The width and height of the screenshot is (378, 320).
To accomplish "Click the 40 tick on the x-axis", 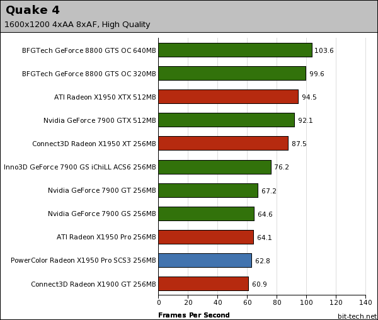I will click(x=218, y=302).
